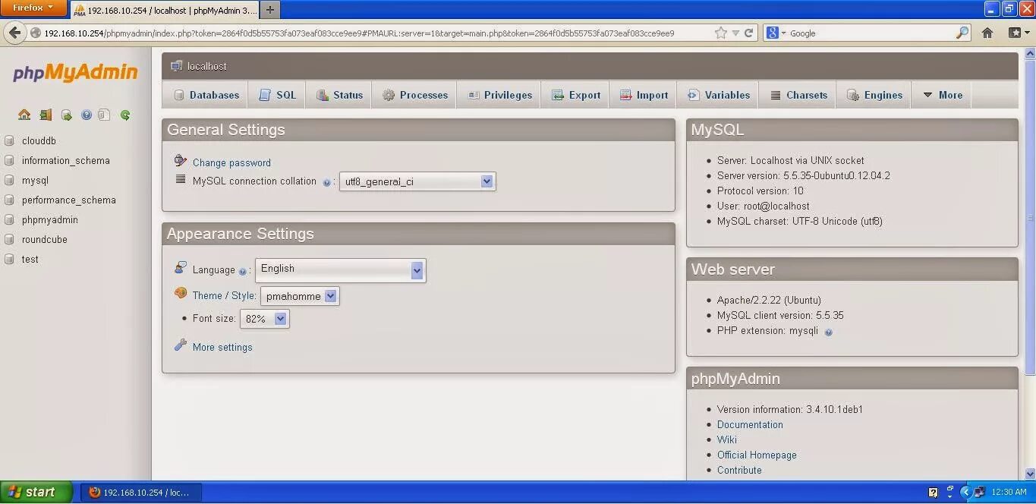Open the Firefox application menu button

tap(34, 8)
